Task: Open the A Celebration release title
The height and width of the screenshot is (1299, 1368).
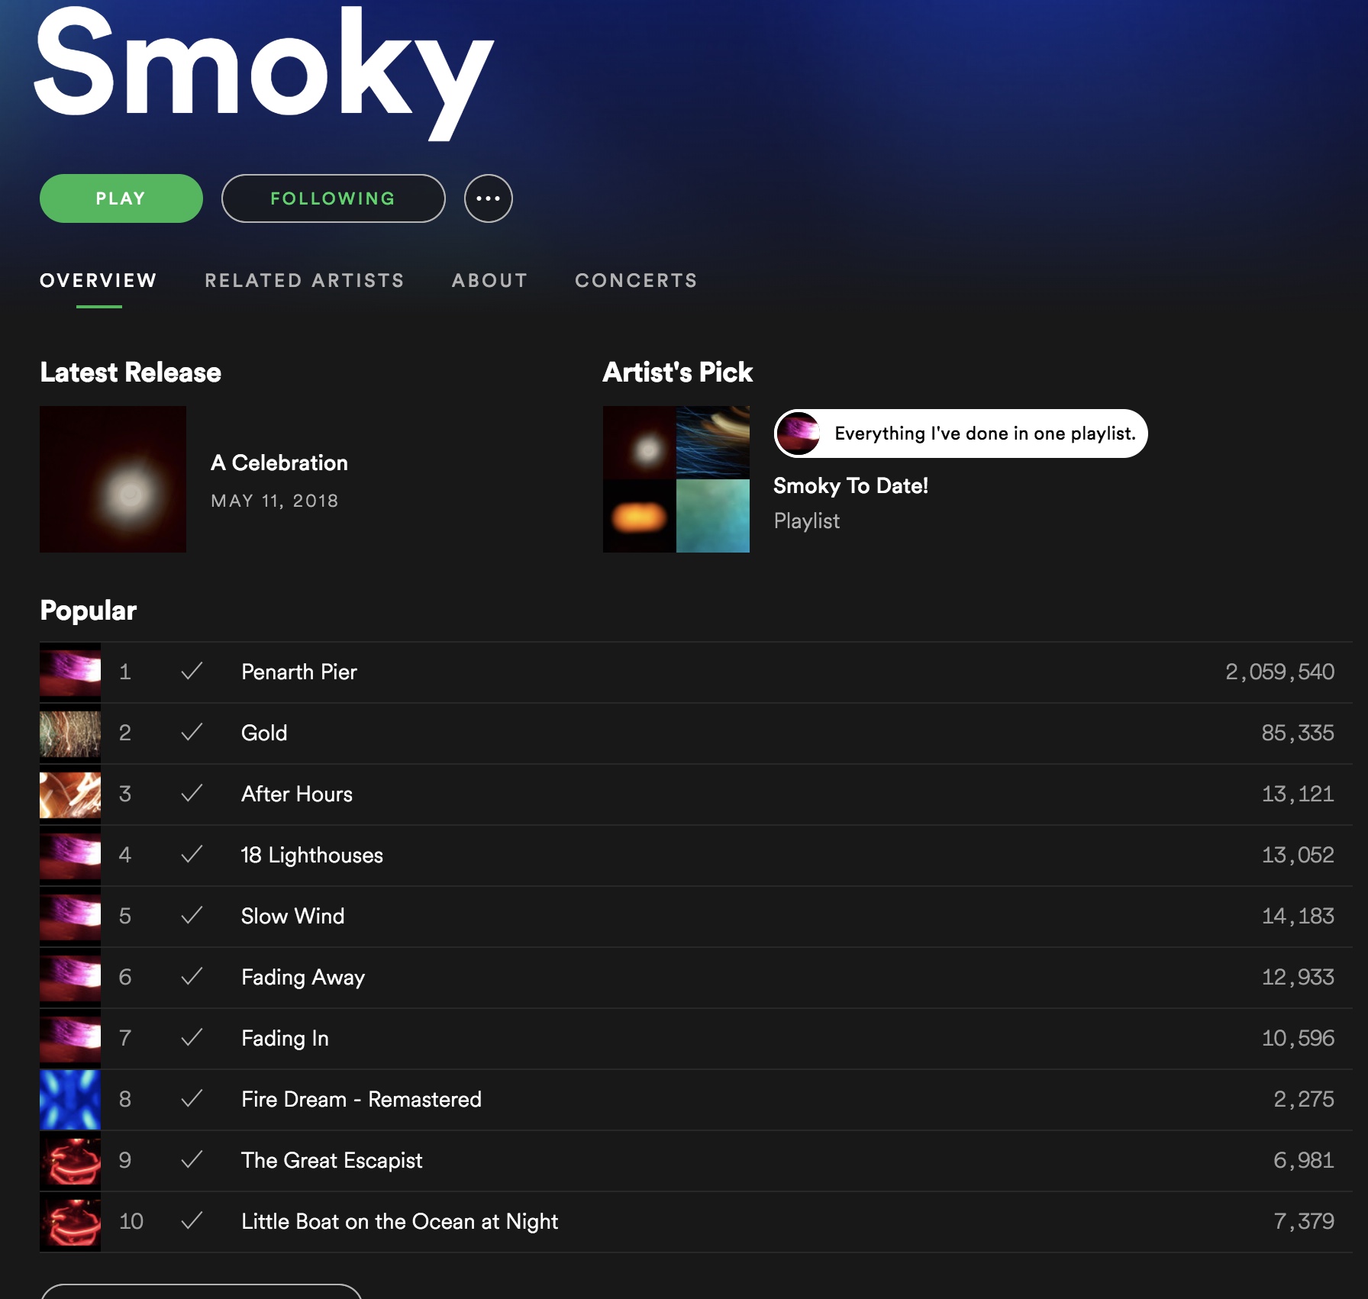Action: (x=279, y=463)
